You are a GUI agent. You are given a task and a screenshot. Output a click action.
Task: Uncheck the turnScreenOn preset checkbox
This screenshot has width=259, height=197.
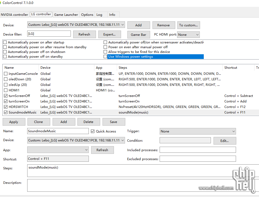pos(6,101)
